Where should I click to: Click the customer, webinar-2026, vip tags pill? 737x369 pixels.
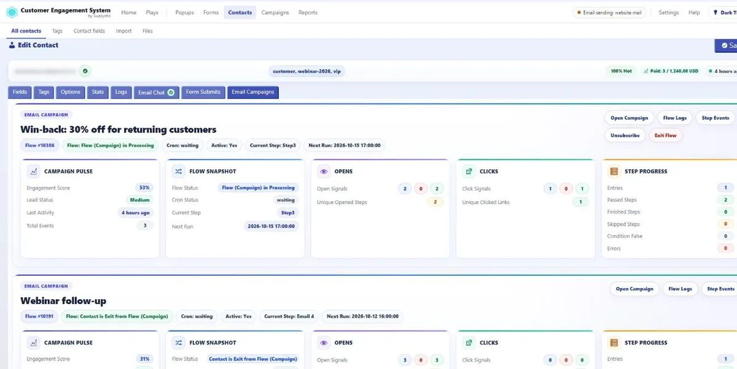[307, 71]
